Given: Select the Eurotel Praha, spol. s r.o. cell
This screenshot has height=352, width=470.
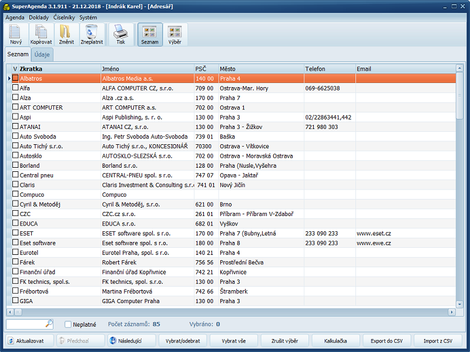Looking at the screenshot, I should point(147,253).
